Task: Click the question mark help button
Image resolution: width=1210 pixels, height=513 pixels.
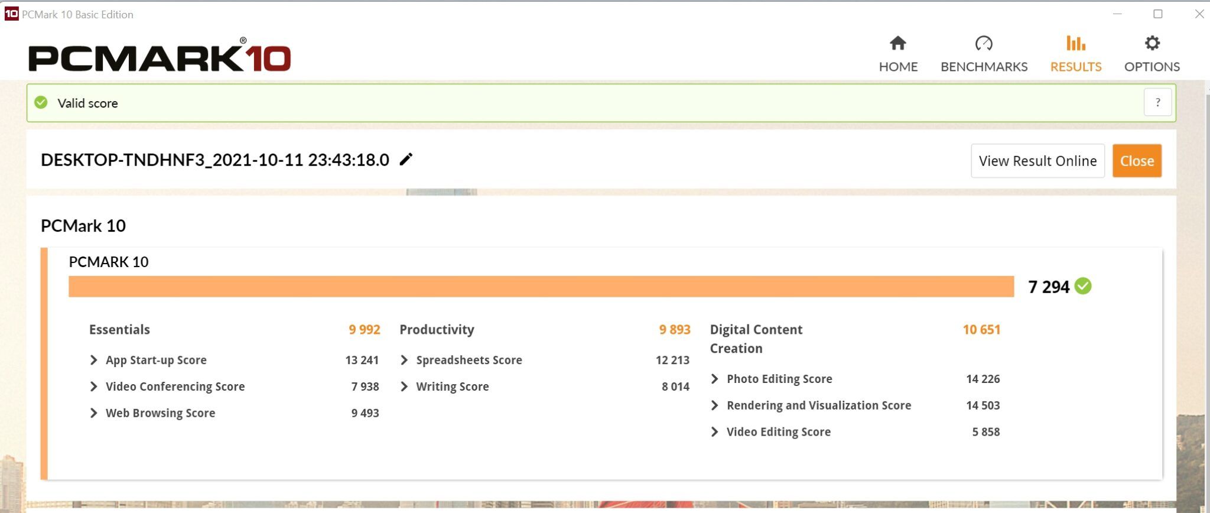Action: tap(1157, 103)
